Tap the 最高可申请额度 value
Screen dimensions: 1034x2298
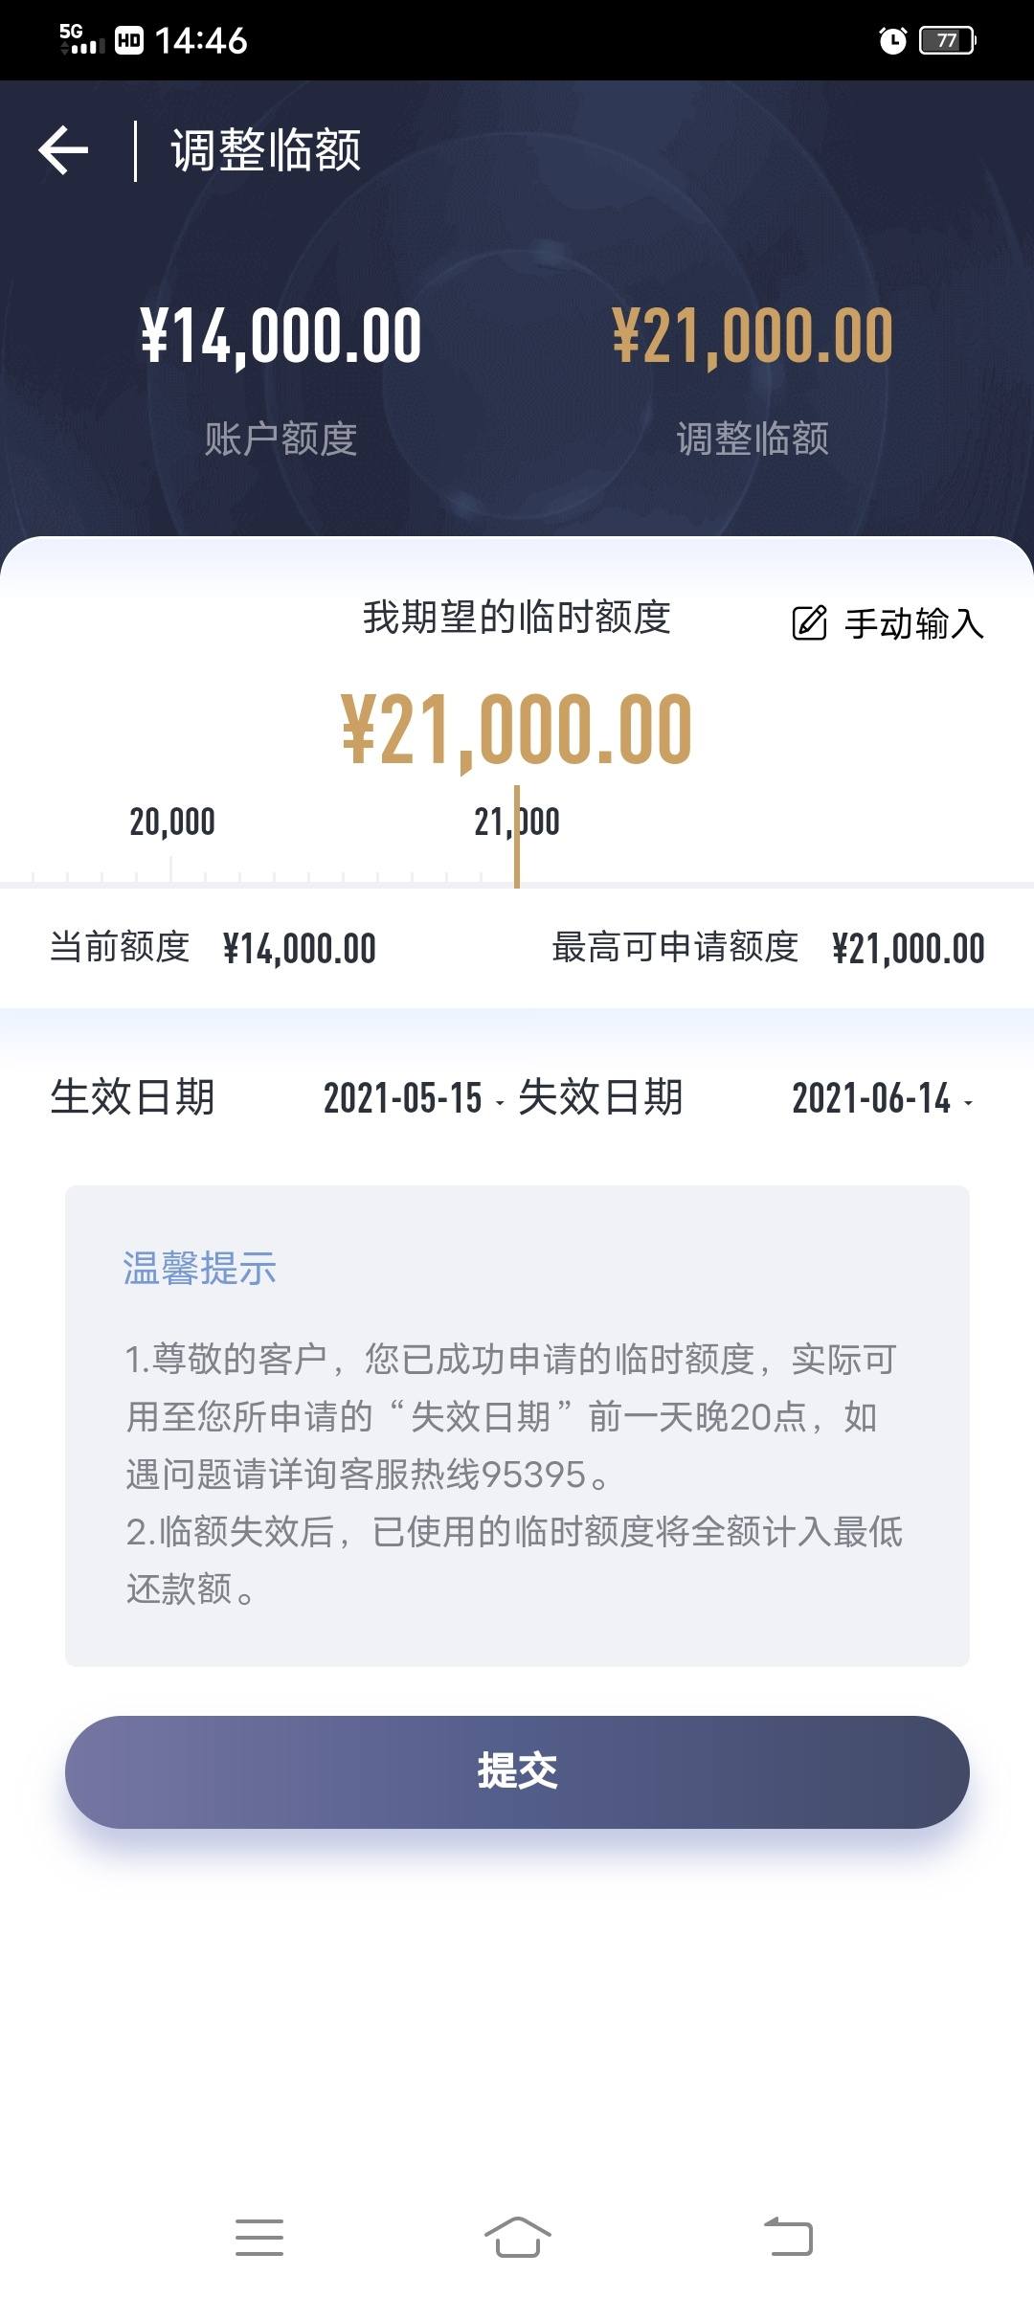(x=909, y=949)
